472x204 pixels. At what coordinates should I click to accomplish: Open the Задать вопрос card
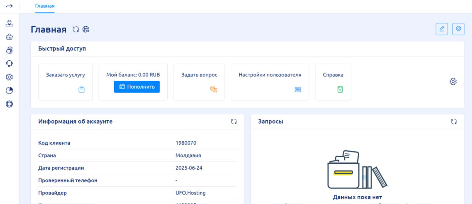pyautogui.click(x=199, y=82)
